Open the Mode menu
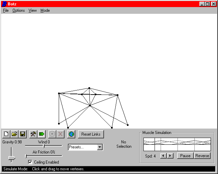 [45, 10]
